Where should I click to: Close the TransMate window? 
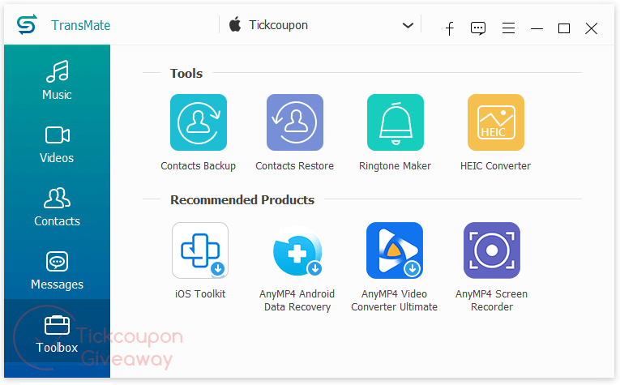[x=591, y=28]
